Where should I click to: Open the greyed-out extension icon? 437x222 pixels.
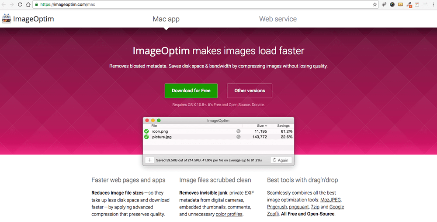tap(425, 4)
